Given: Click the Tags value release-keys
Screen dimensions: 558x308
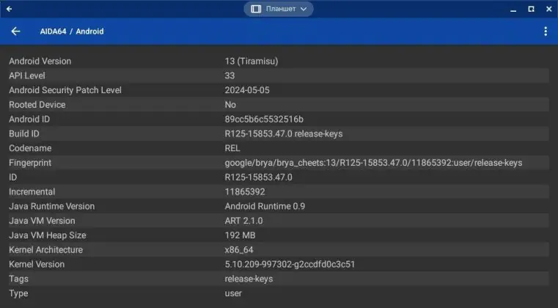Looking at the screenshot, I should 249,279.
